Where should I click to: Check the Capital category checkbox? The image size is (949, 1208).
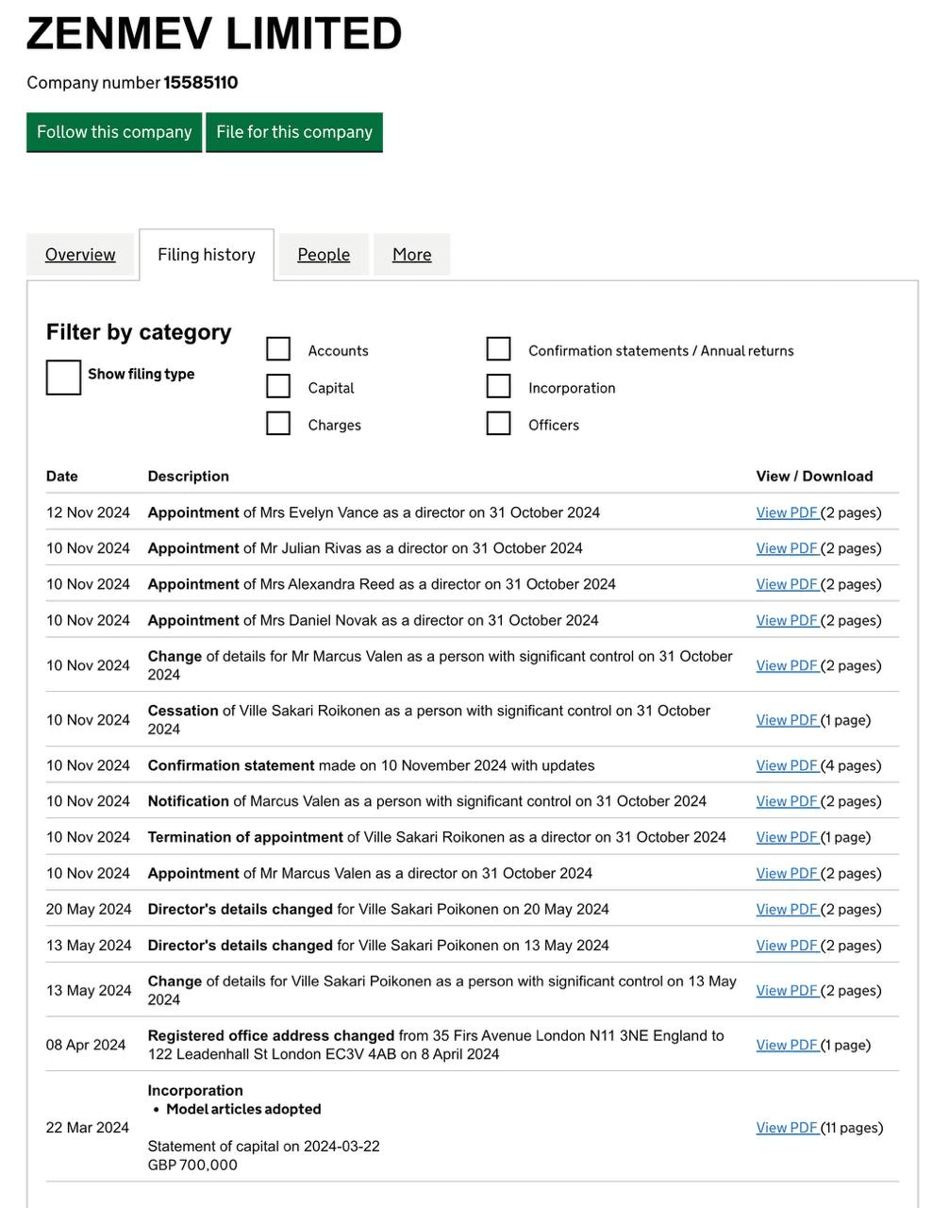pyautogui.click(x=278, y=387)
